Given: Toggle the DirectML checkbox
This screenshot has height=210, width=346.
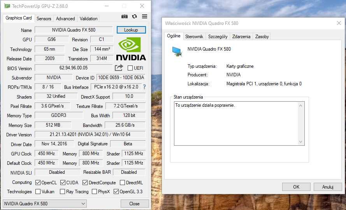Looking at the screenshot, I should pos(122,183).
